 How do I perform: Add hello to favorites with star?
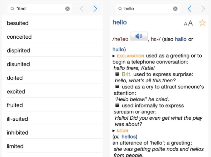coord(202,23)
